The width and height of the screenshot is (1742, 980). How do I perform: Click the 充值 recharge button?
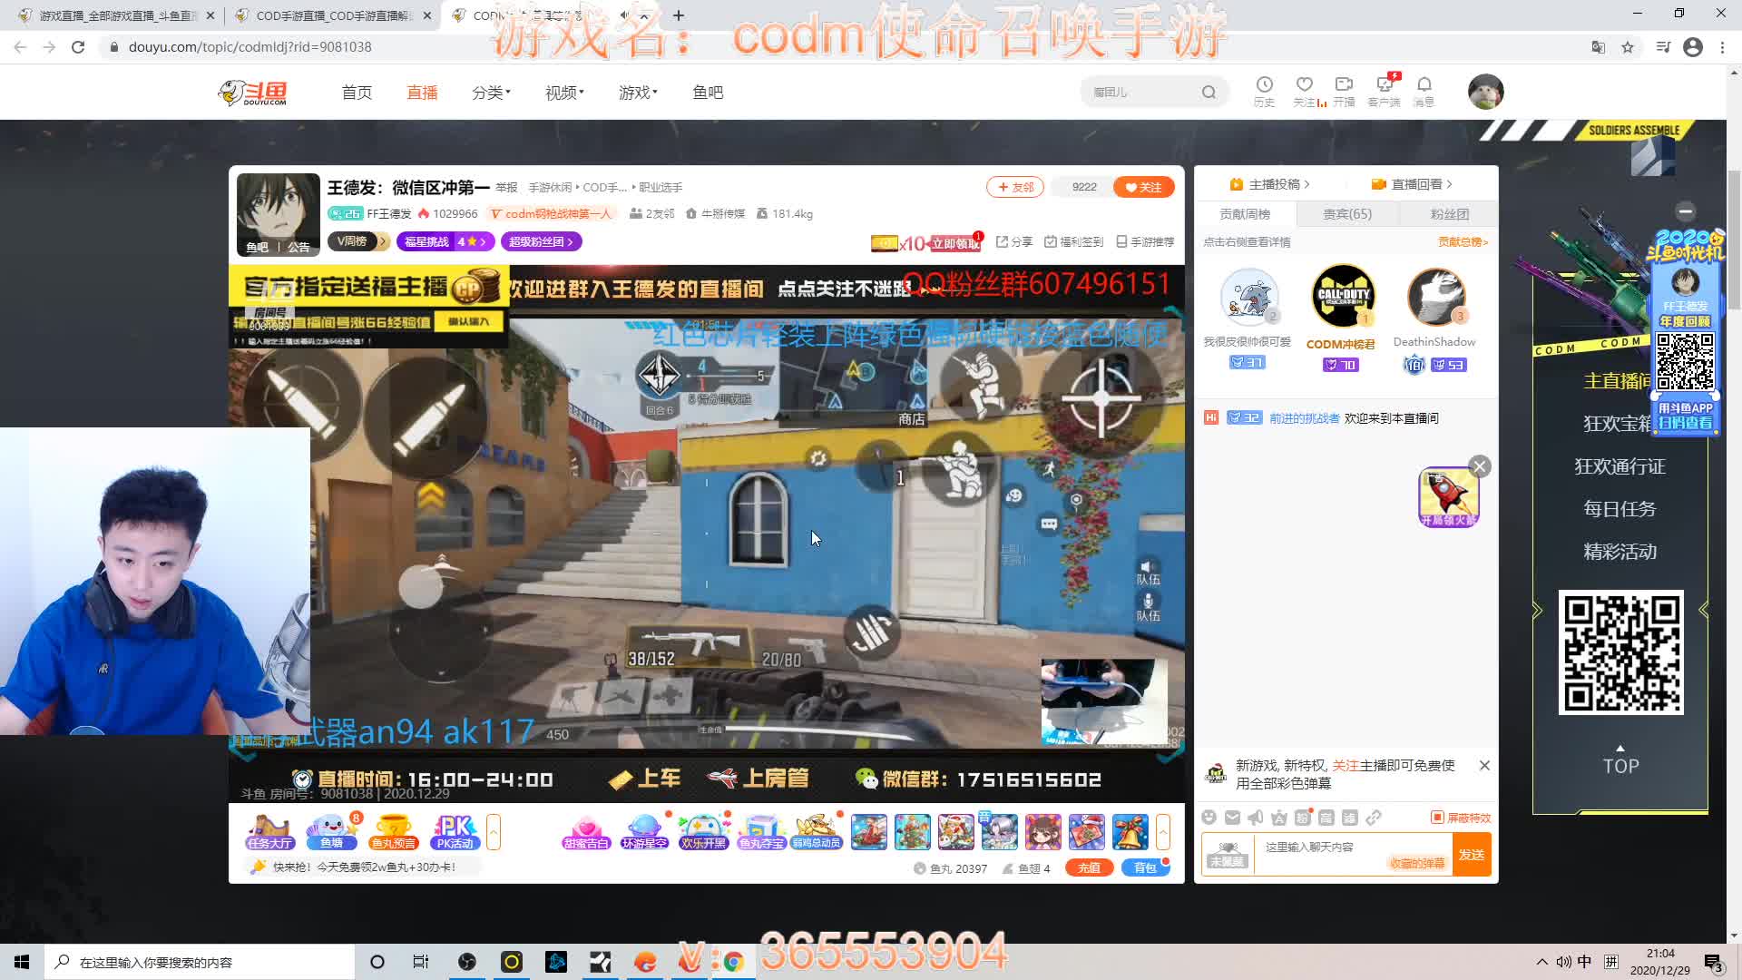1089,867
